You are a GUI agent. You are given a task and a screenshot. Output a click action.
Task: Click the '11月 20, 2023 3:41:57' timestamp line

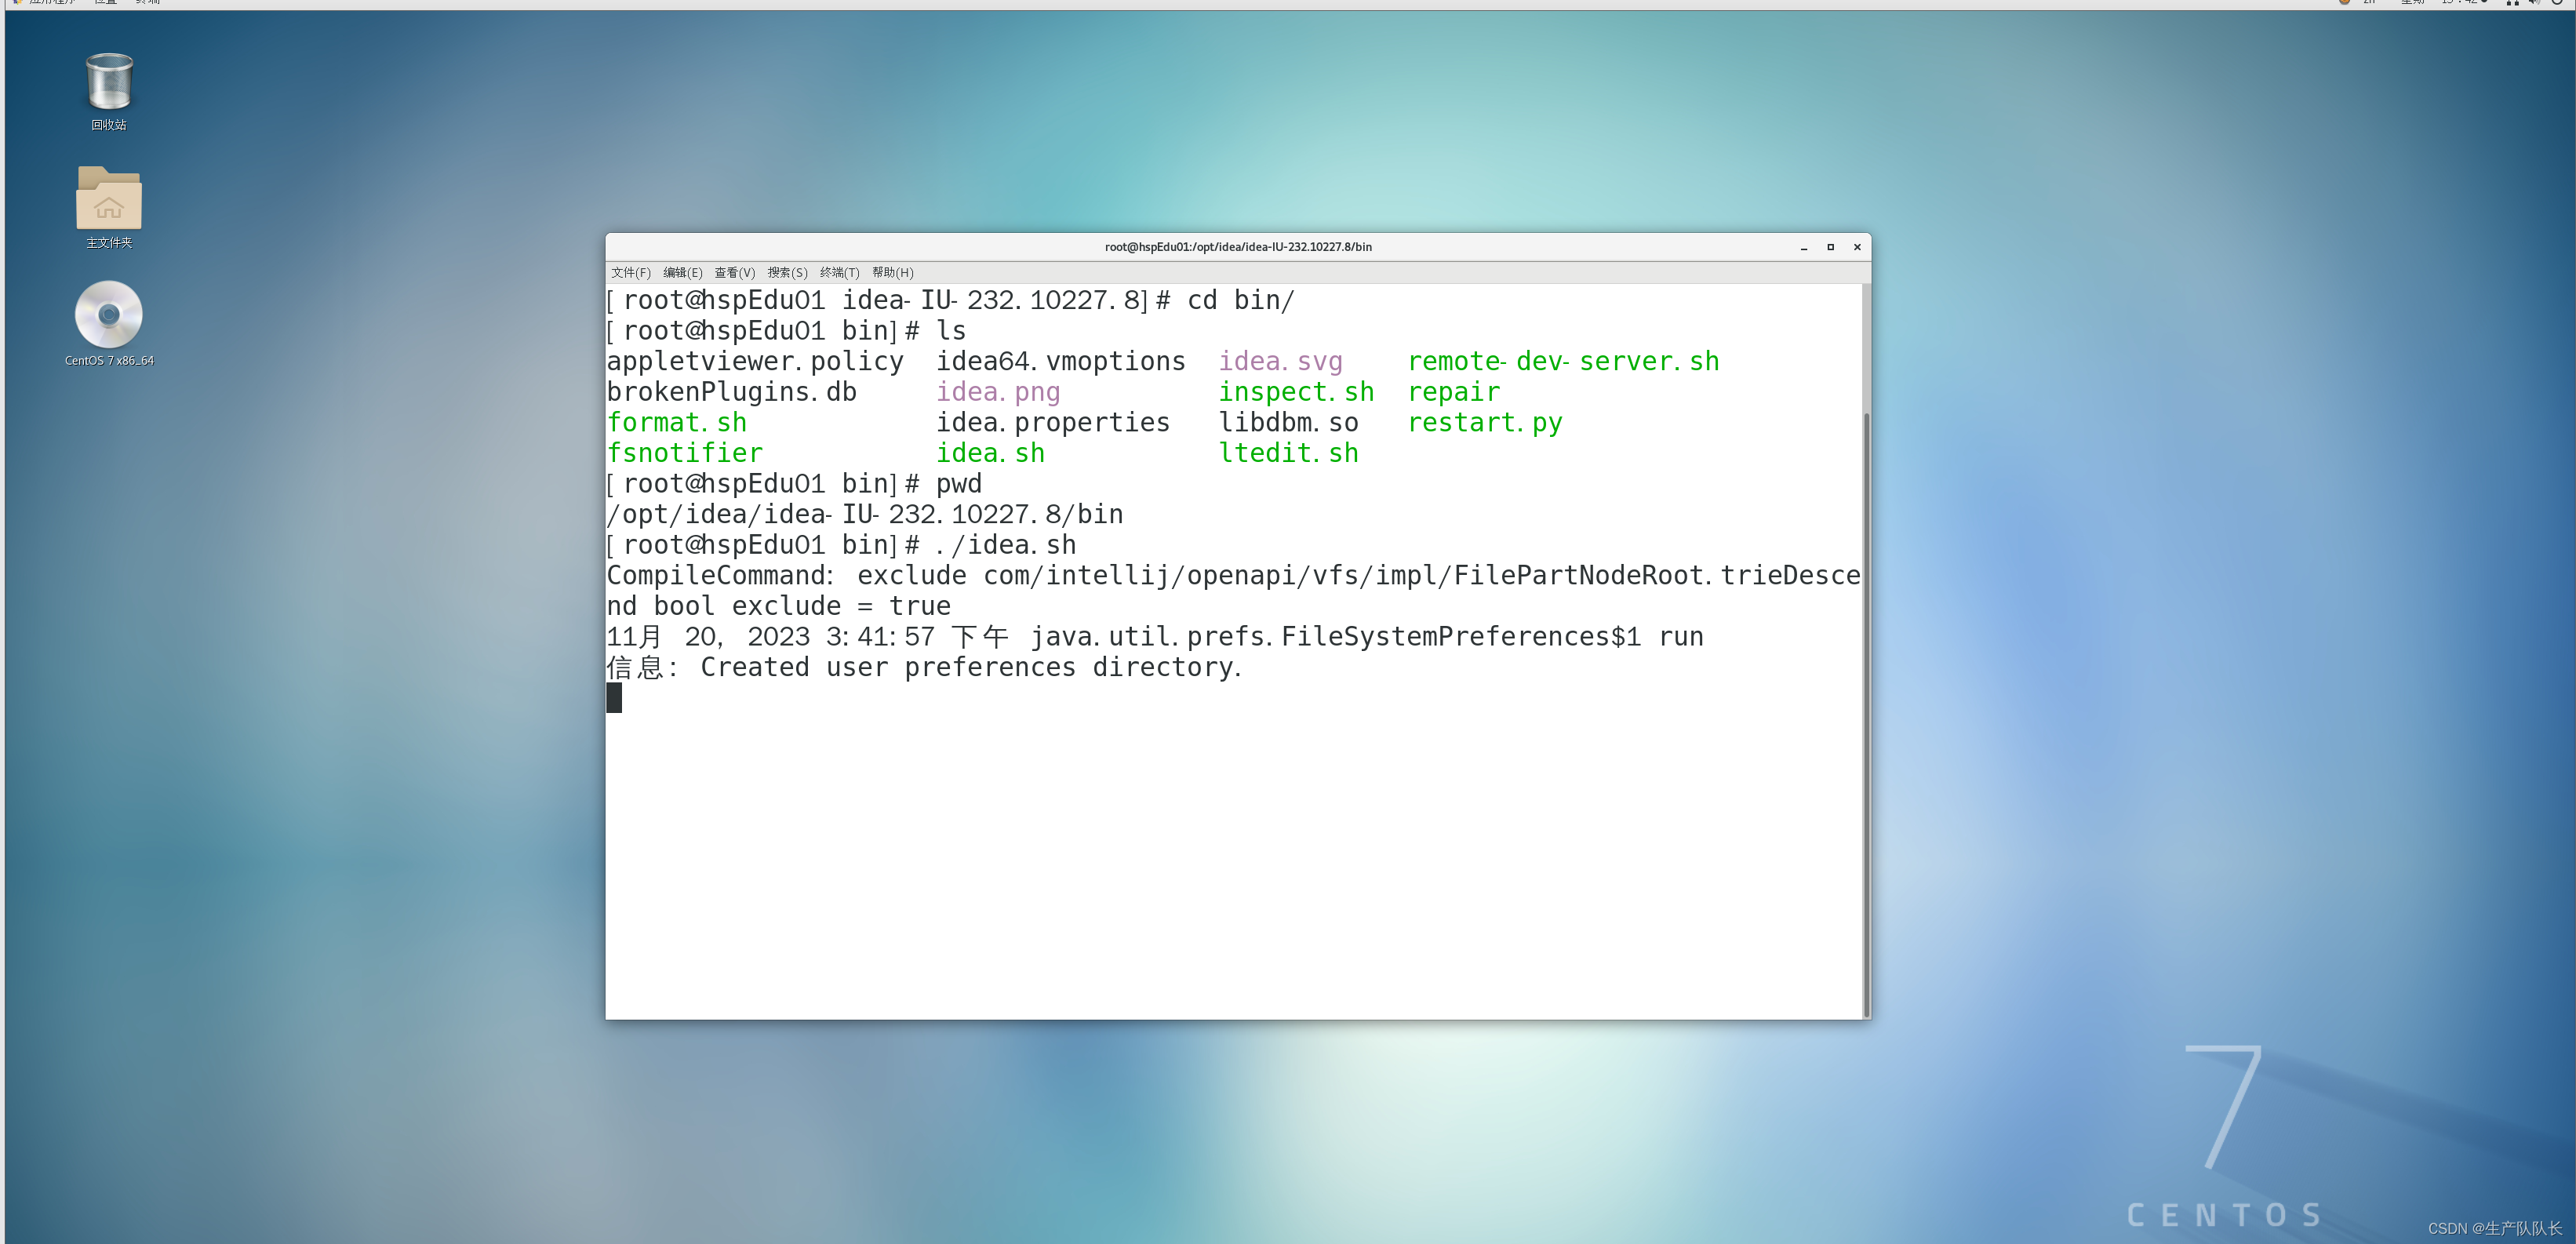(x=1155, y=637)
